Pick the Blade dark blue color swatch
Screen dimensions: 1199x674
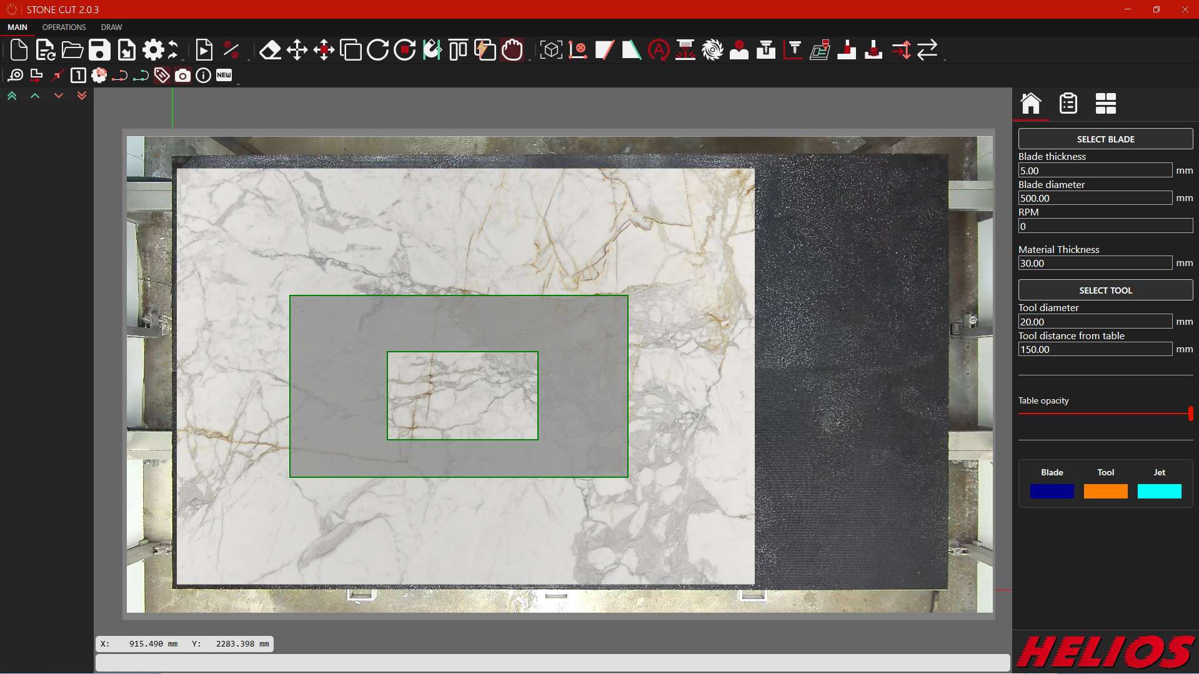click(1052, 491)
